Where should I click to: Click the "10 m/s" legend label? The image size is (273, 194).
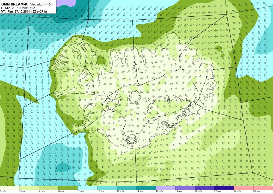click(101, 191)
